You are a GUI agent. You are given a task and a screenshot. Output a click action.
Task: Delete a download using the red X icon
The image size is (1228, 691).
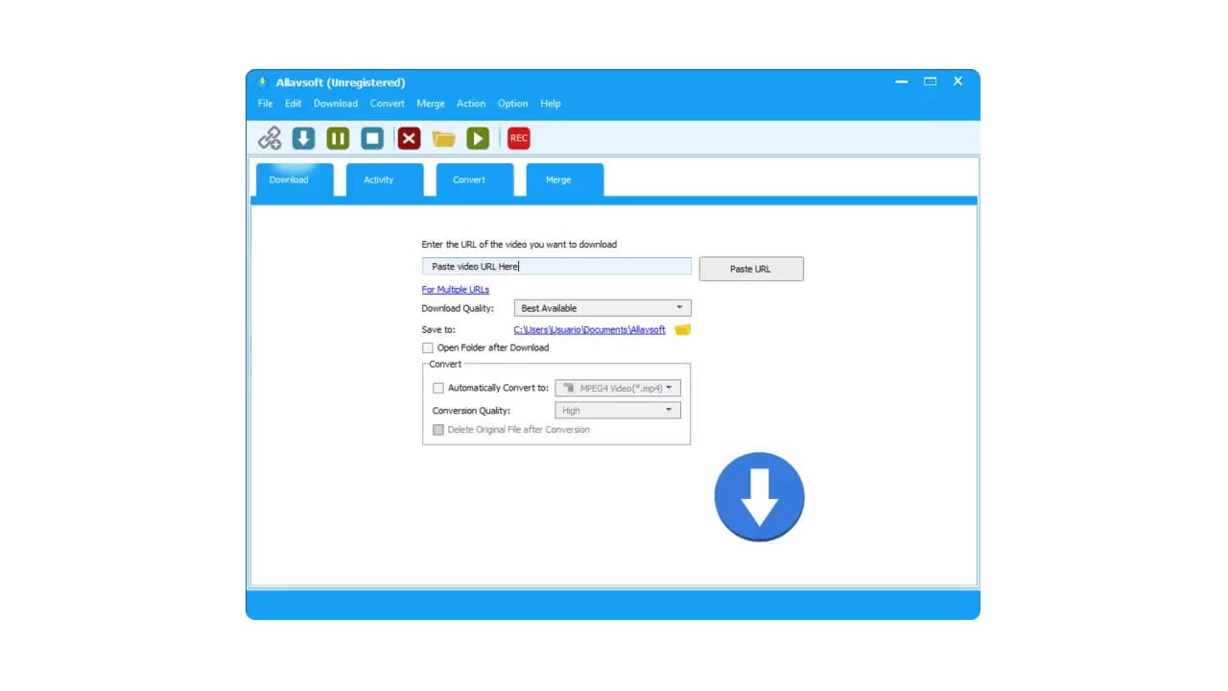tap(408, 137)
